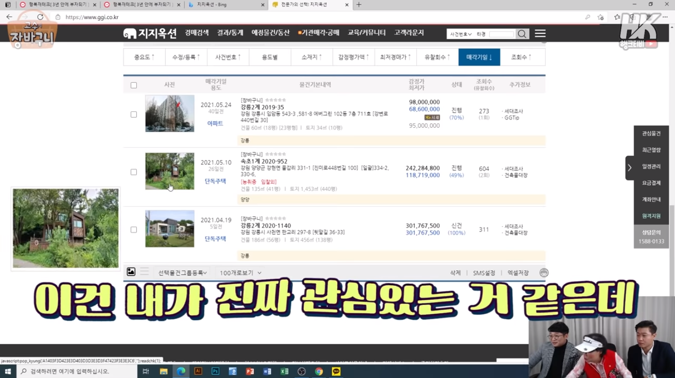This screenshot has height=378, width=675.
Task: Click the 엑셀저장 link
Action: (518, 273)
